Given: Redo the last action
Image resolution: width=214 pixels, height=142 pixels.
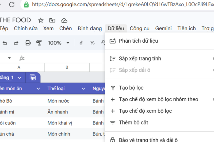Looking at the screenshot, I should click(x=16, y=43).
